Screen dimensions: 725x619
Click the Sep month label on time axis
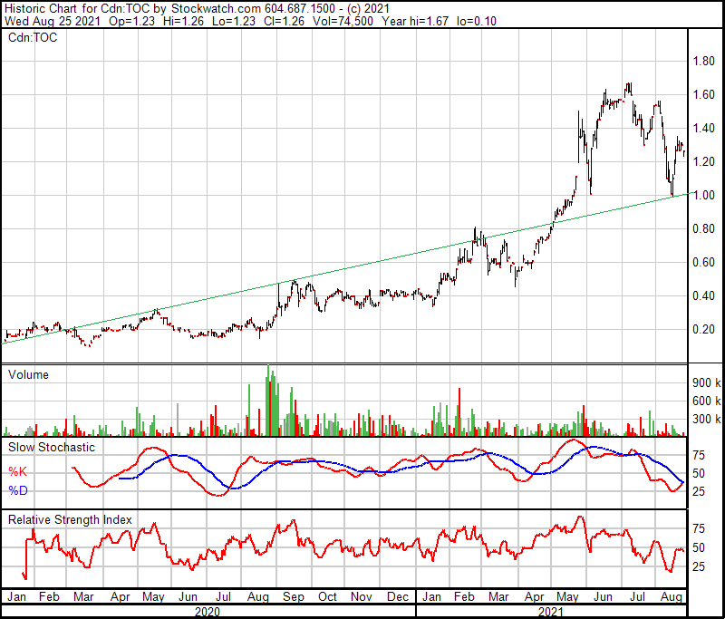tap(293, 597)
